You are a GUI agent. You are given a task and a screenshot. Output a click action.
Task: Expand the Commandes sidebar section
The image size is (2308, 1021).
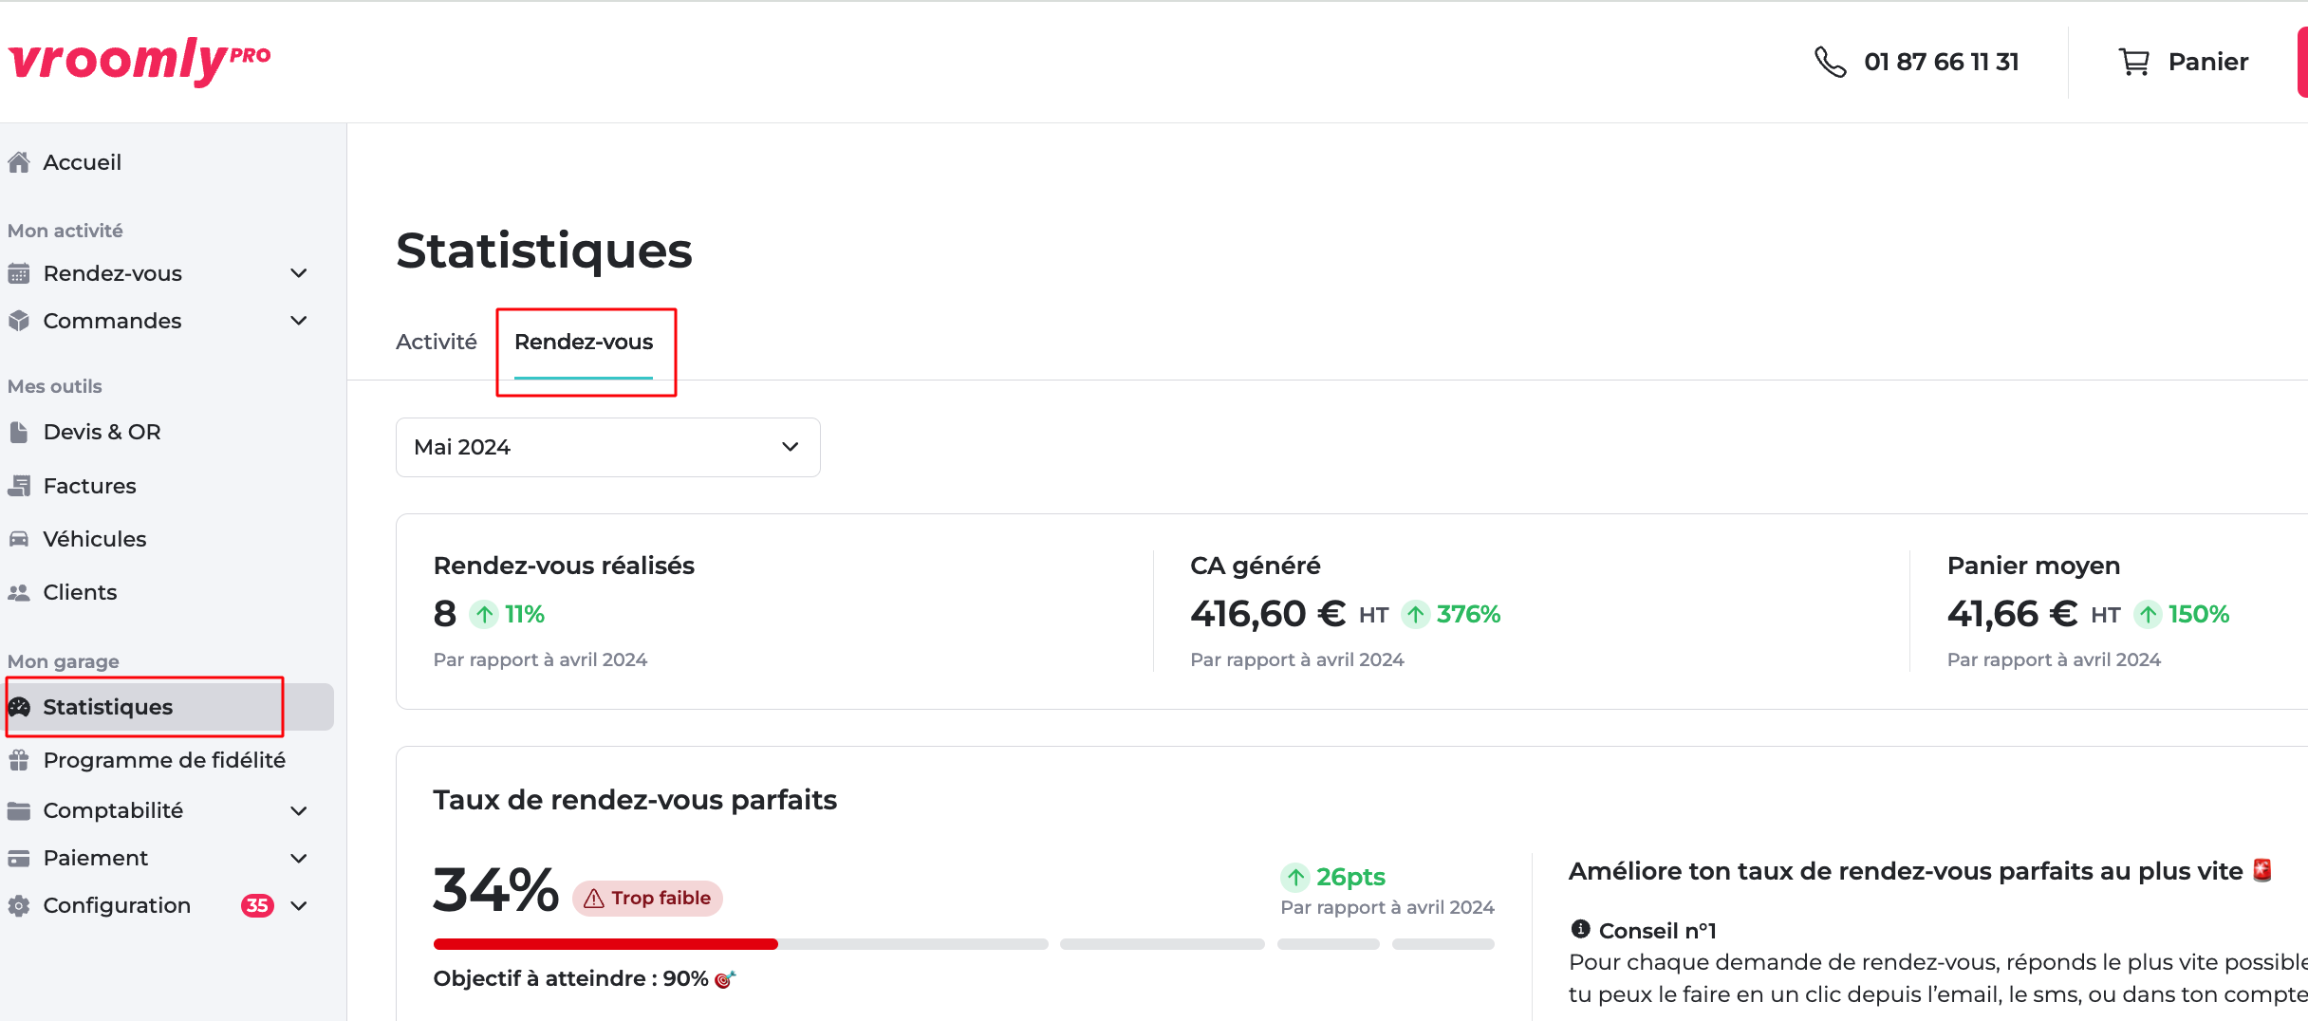point(299,321)
